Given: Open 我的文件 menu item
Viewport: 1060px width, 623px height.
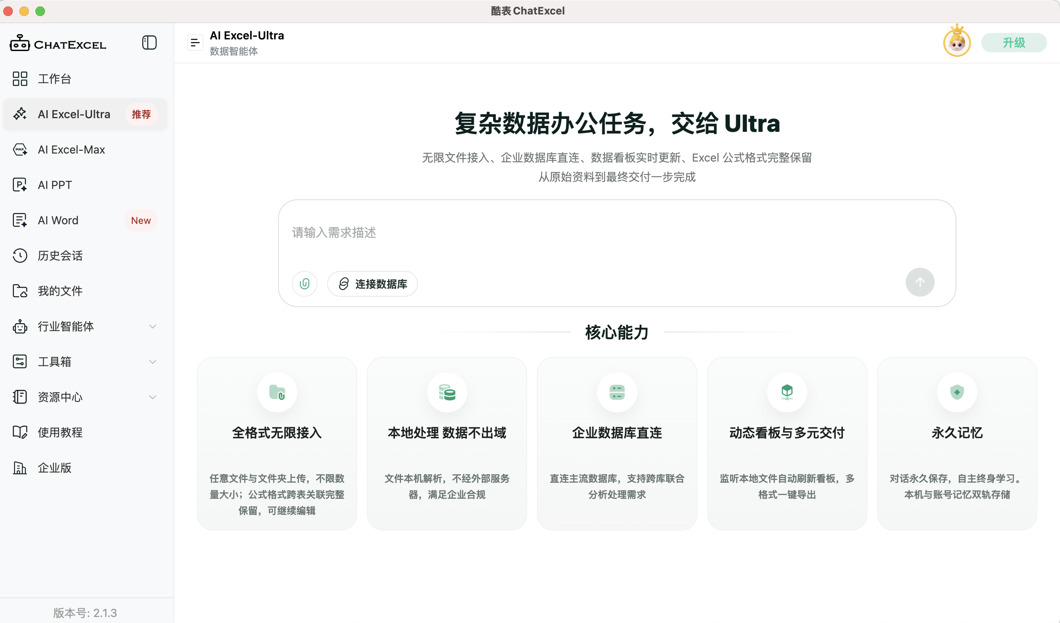Looking at the screenshot, I should (x=86, y=291).
